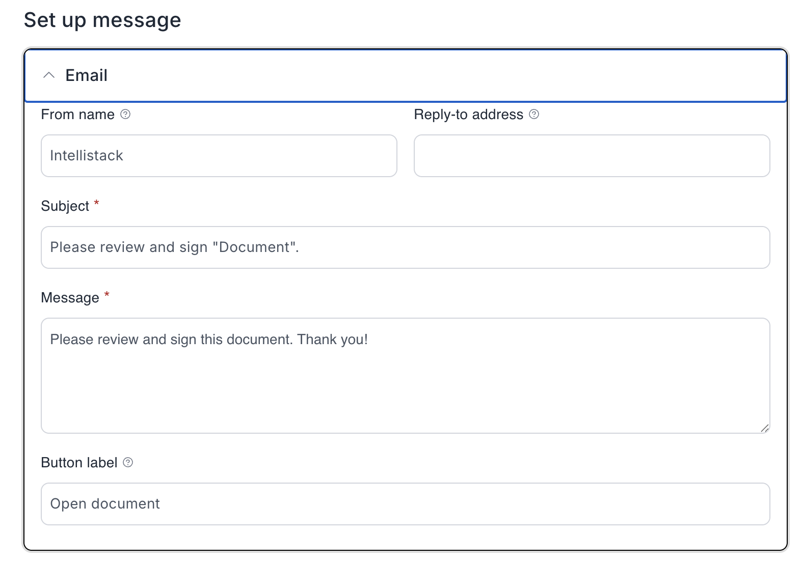This screenshot has height=562, width=802.
Task: Focus the From name field containing Intellistack
Action: [x=219, y=156]
